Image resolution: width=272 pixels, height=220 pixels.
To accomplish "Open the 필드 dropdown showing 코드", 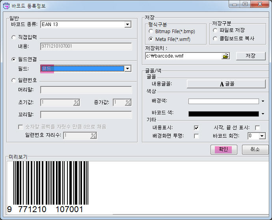I will (128, 69).
